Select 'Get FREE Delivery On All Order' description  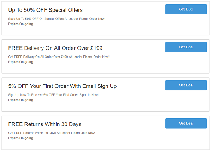click(x=59, y=57)
